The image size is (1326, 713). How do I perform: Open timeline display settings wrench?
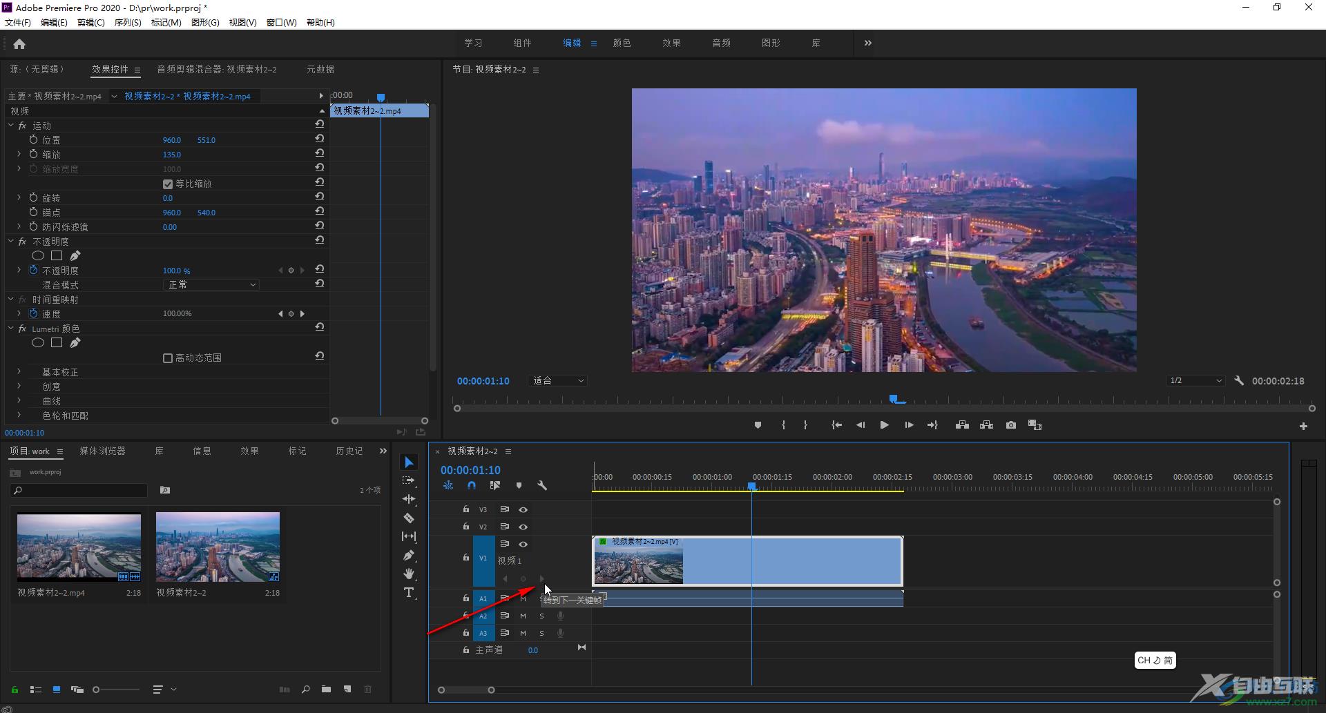point(542,485)
